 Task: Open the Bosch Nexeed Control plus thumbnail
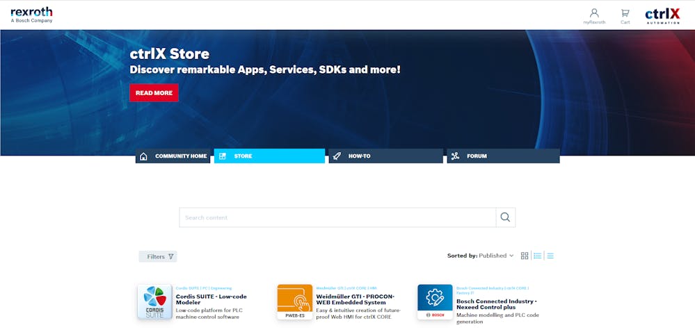(435, 302)
